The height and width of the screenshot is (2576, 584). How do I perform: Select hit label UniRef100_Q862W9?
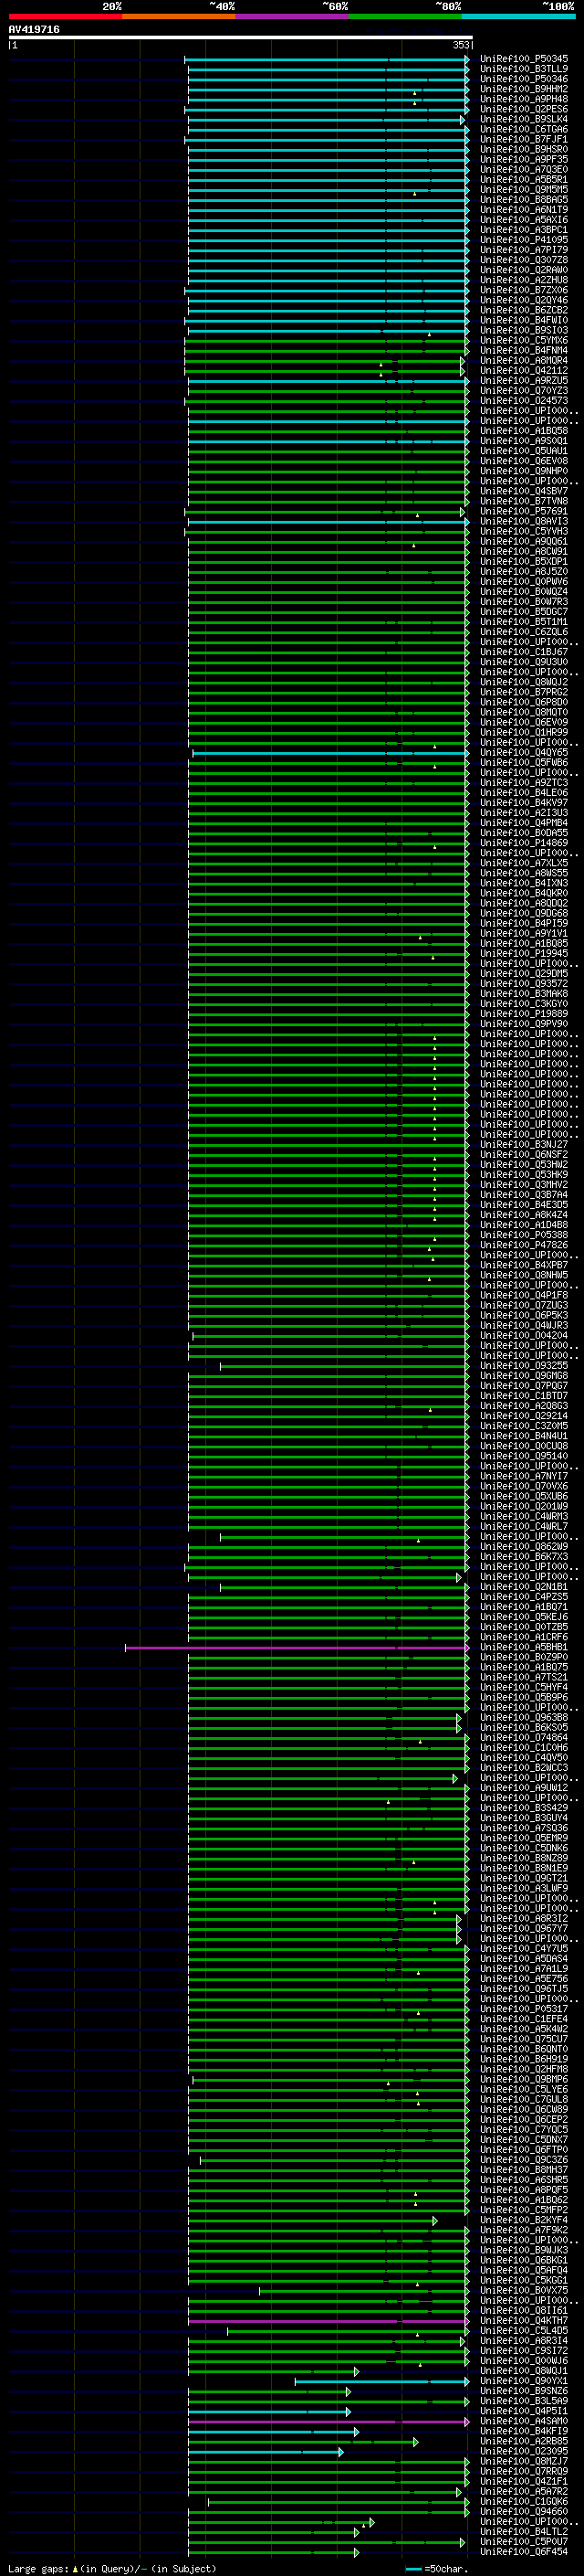(x=524, y=1547)
